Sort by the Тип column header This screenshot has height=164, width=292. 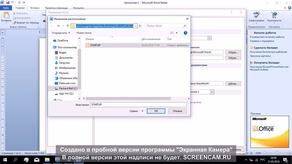[x=169, y=39]
